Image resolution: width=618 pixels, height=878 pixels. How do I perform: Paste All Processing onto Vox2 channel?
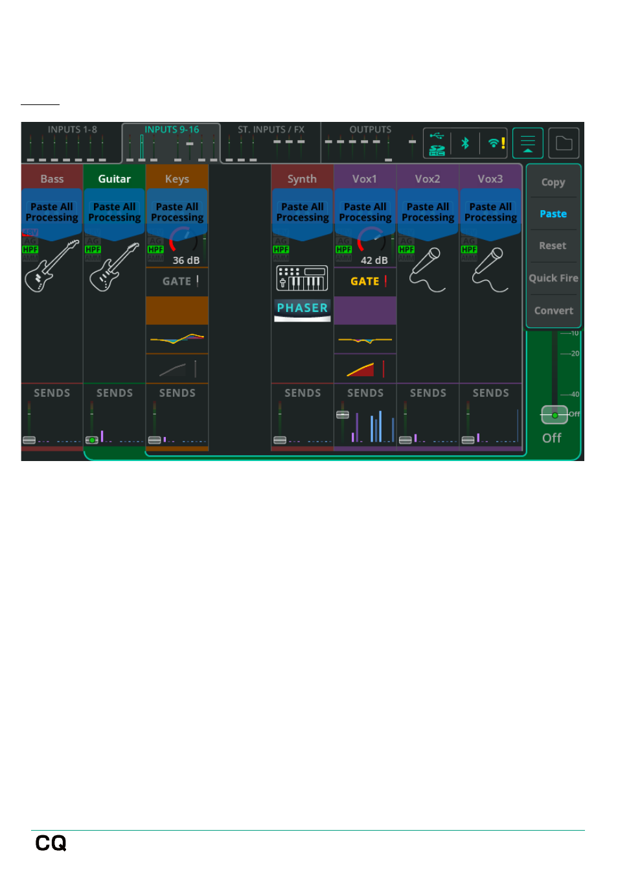[x=428, y=213]
